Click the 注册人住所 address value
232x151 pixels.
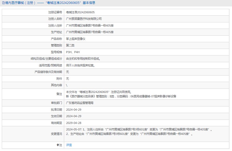90,26
